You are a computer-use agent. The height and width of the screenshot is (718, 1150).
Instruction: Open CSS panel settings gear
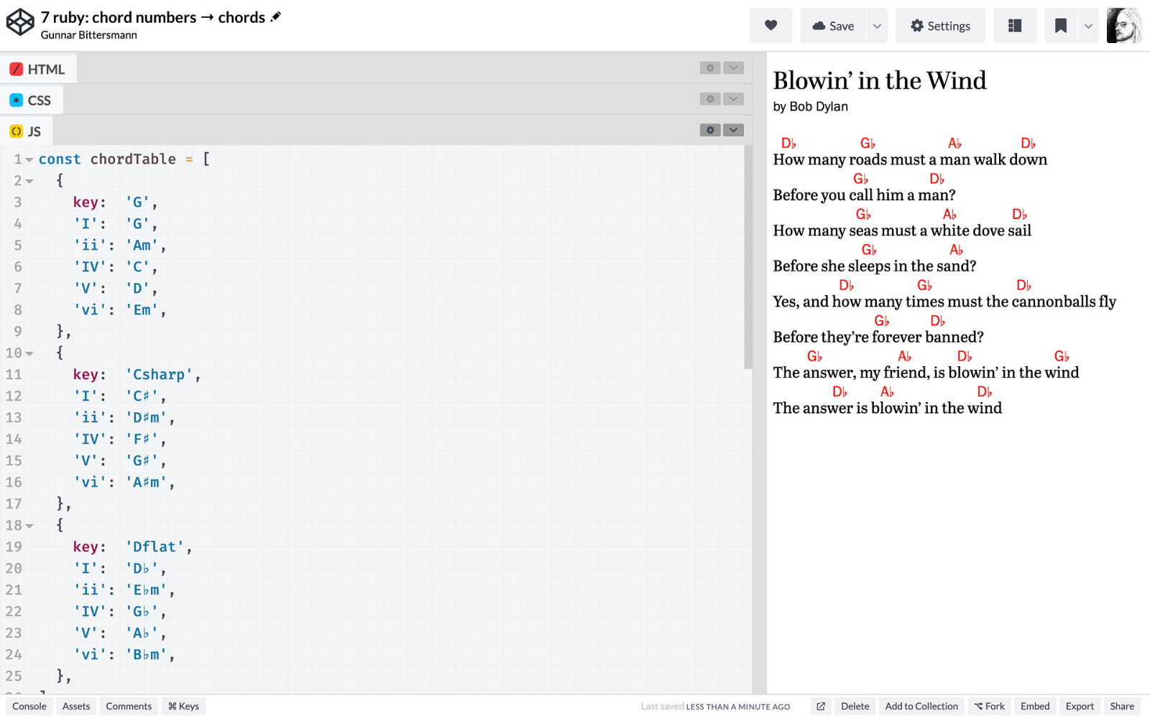tap(710, 99)
